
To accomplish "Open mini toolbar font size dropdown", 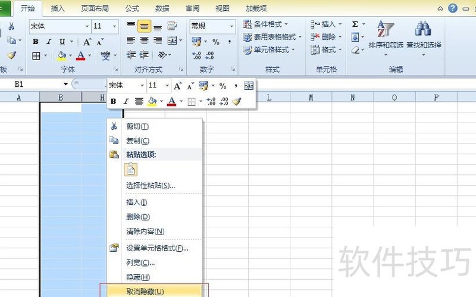I will [167, 86].
